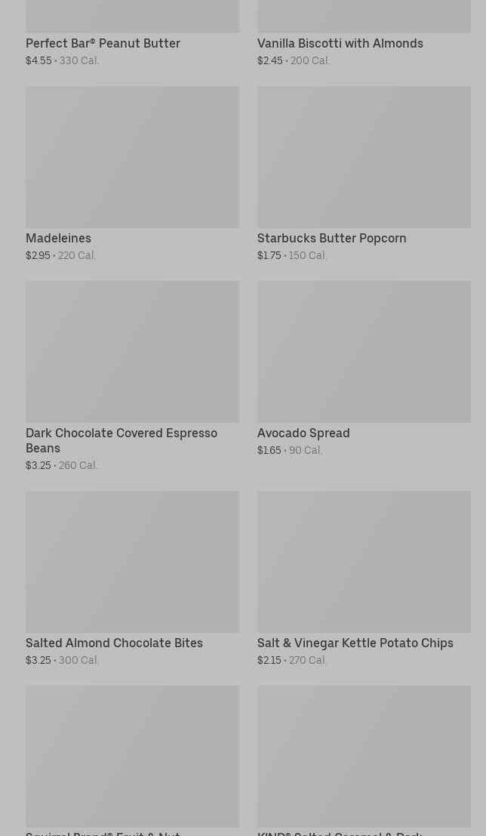Select the Madeleines product title
Screen dimensions: 486x836
click(58, 239)
